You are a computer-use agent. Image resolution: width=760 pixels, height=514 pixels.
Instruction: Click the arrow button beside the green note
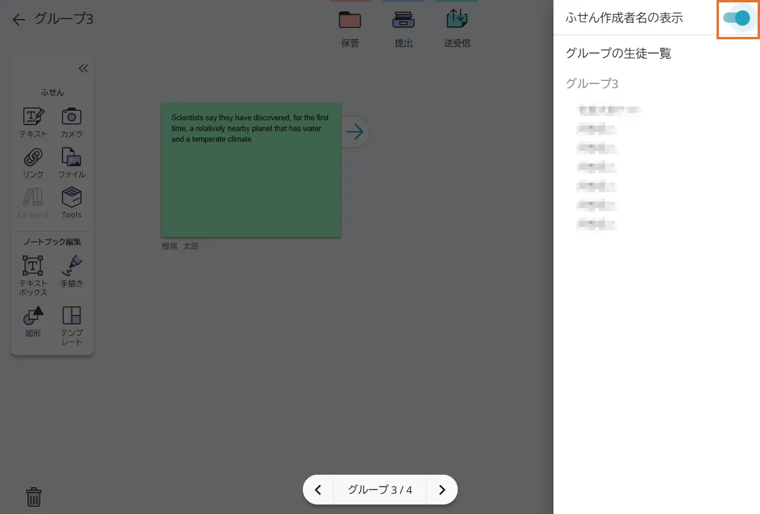coord(355,132)
